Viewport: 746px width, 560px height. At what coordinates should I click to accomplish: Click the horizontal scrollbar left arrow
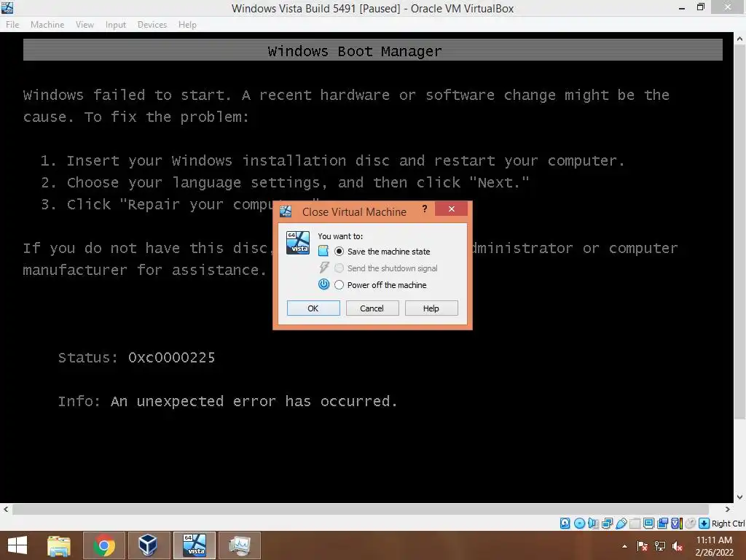click(6, 509)
